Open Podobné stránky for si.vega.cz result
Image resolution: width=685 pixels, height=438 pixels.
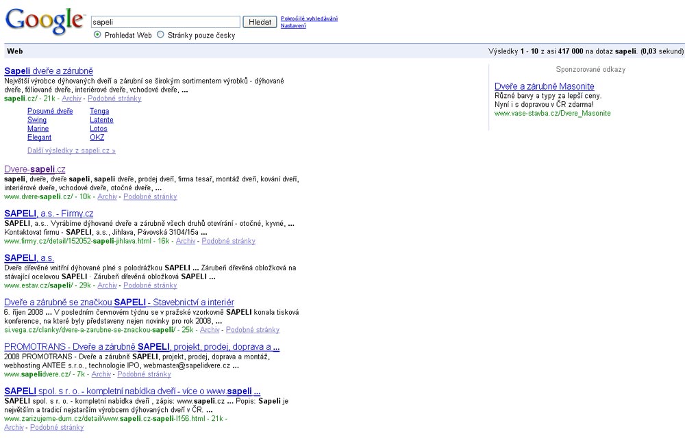tap(253, 330)
